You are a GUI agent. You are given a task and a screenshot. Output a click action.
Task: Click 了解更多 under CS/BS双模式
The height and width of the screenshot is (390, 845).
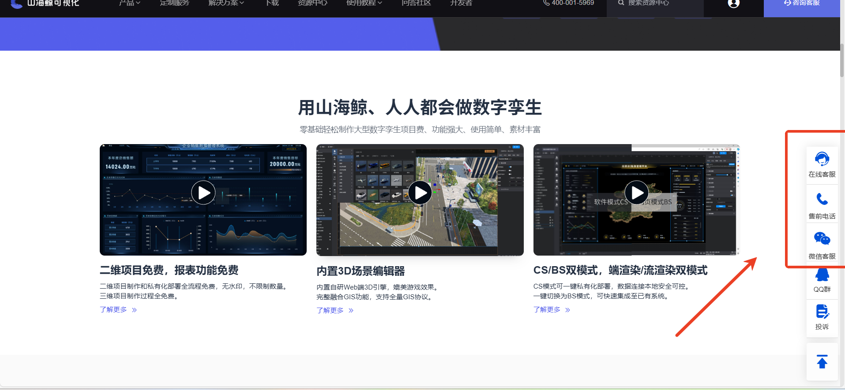pos(552,310)
